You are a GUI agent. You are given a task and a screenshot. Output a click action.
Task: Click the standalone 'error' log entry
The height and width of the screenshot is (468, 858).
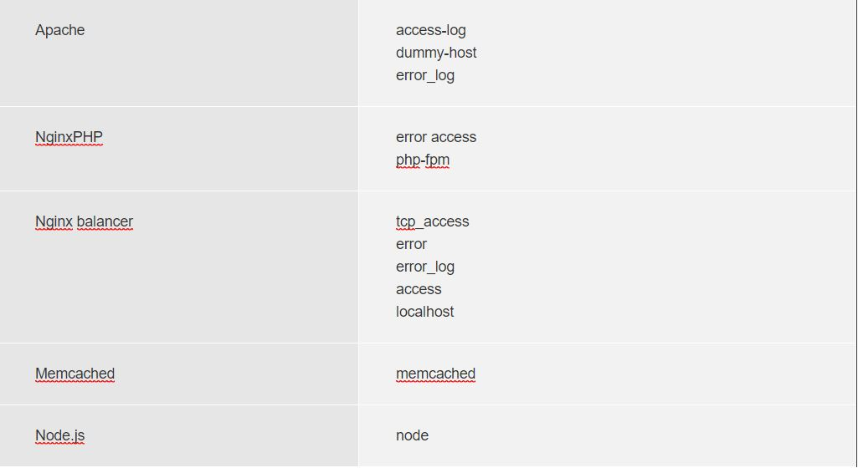(411, 244)
